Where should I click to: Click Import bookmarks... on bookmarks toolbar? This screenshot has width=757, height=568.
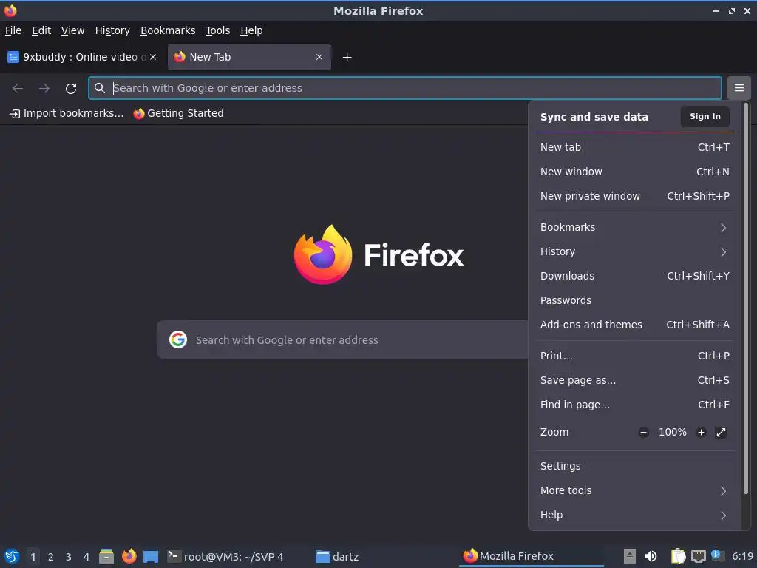coord(67,113)
